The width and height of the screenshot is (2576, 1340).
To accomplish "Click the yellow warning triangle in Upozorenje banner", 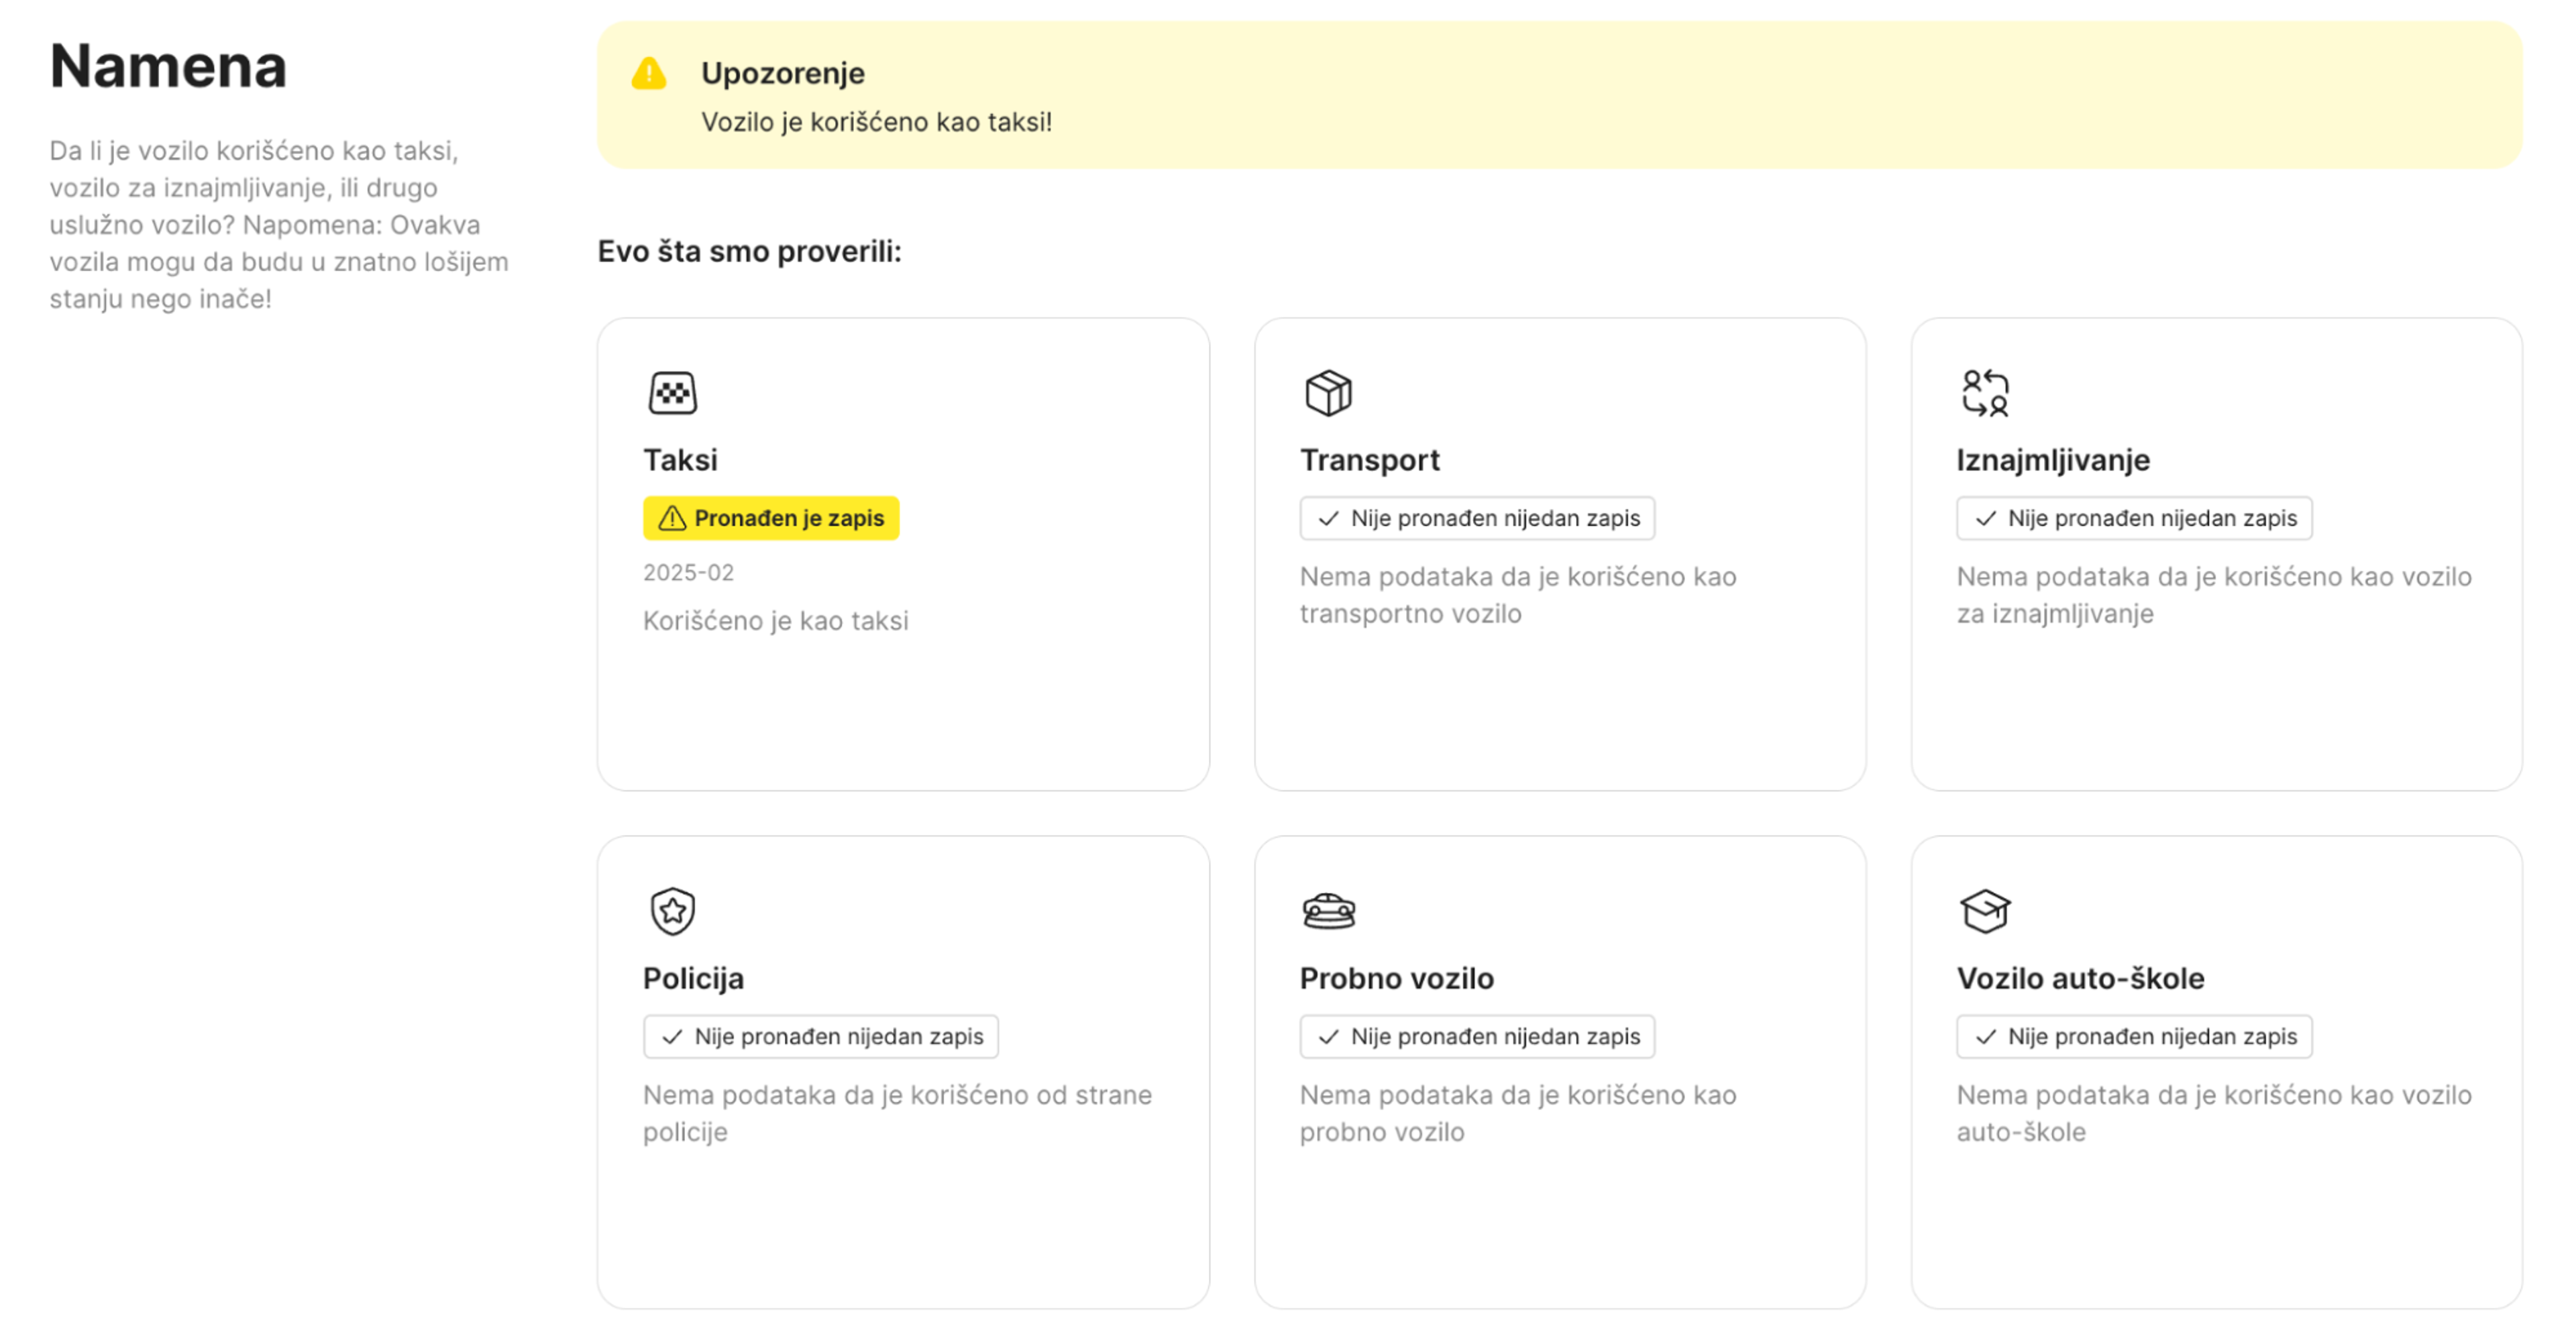I will 649,73.
